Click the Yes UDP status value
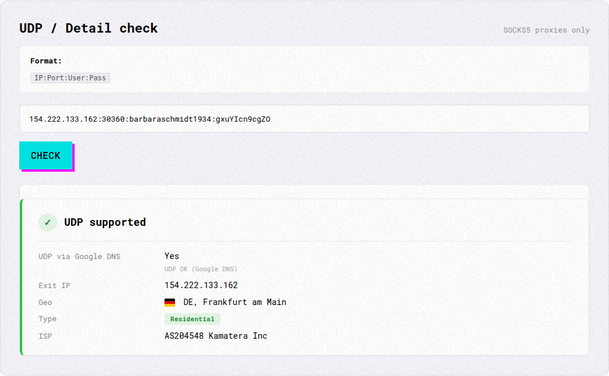This screenshot has height=376, width=609. [171, 256]
